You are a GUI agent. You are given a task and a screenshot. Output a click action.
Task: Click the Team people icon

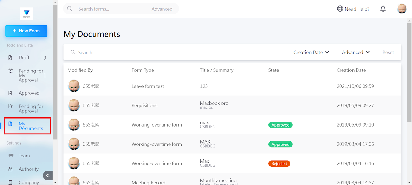[11, 155]
